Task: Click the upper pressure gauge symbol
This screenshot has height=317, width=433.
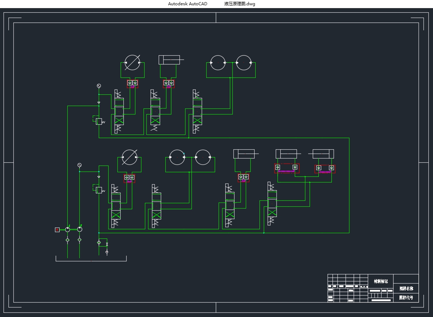Action: point(99,86)
